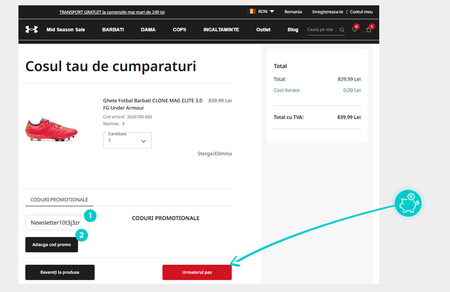
Task: Click the Total cu TVA: label
Action: click(x=289, y=117)
